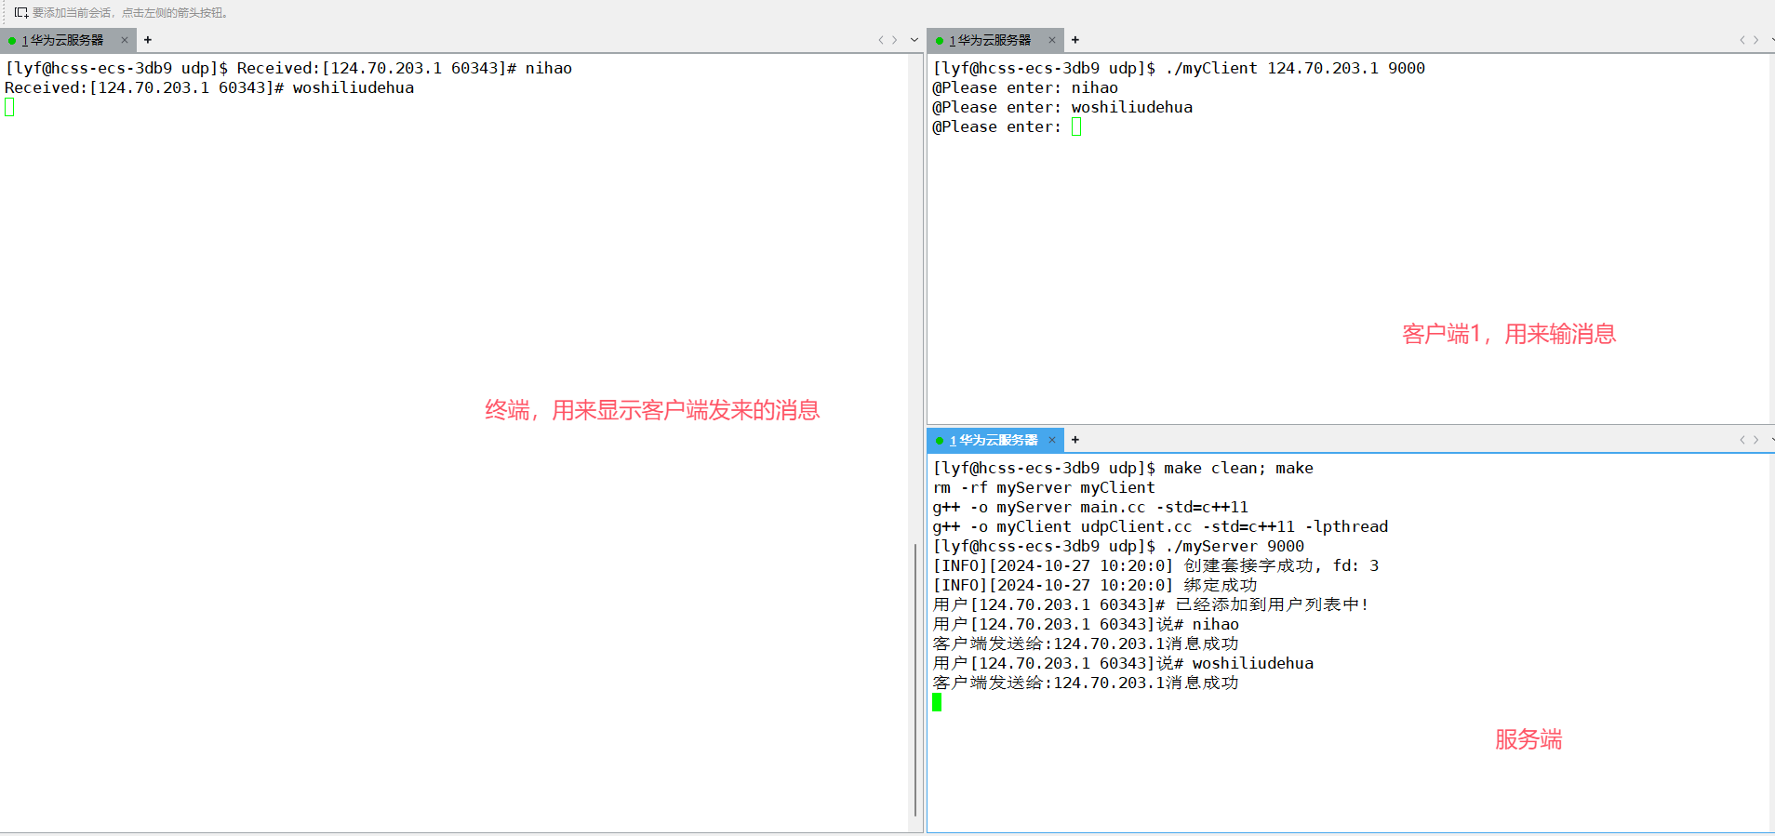Click the '说# nihao' server line
The image size is (1775, 836).
(x=1086, y=624)
